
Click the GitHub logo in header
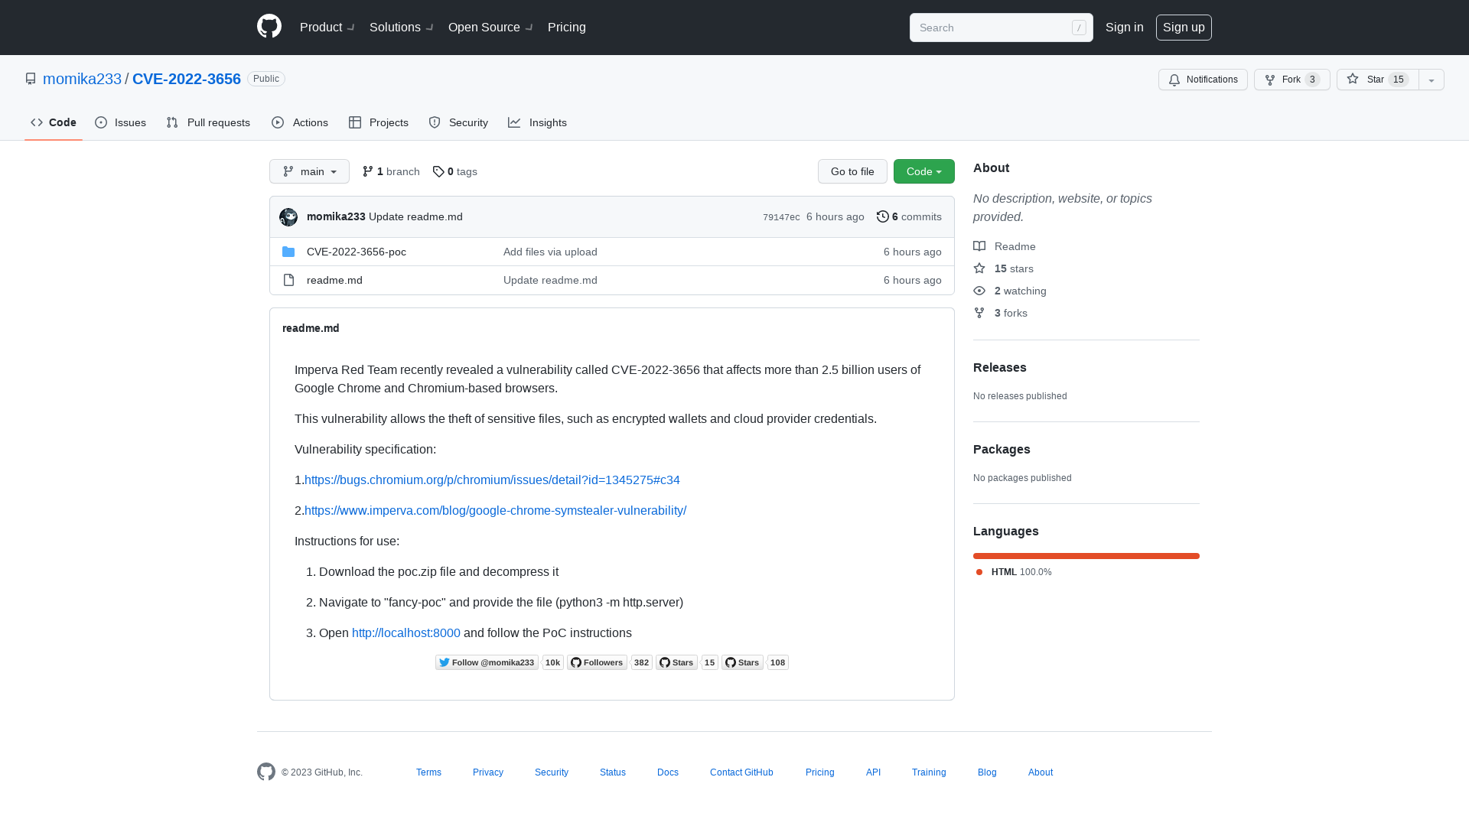[x=269, y=27]
